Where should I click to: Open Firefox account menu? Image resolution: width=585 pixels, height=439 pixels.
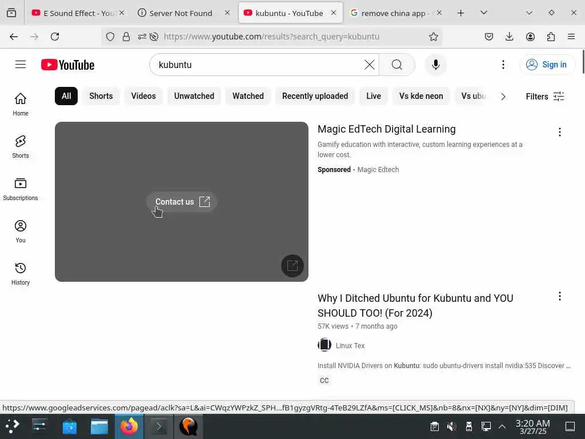point(530,37)
